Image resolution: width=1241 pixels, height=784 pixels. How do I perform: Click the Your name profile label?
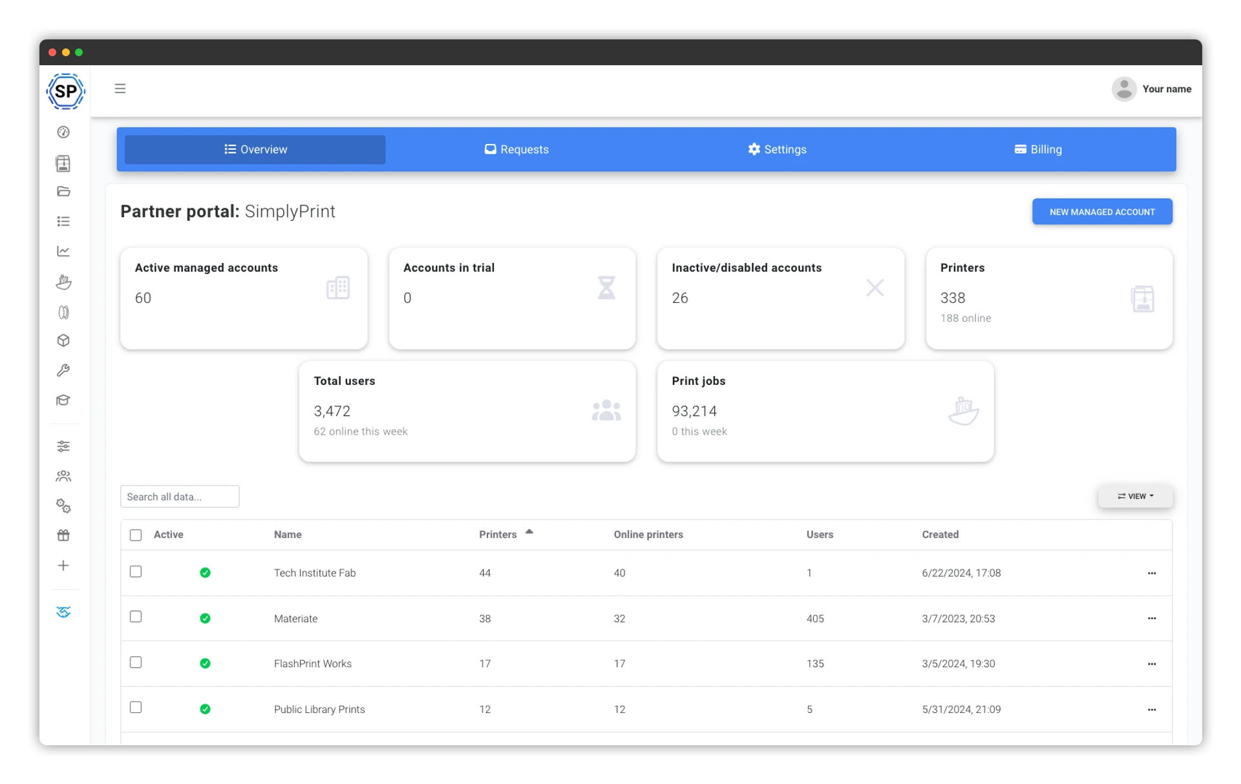[x=1167, y=89]
